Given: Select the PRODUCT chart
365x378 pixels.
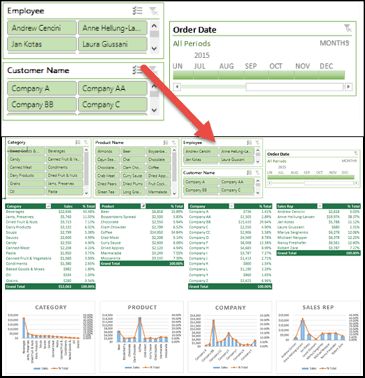Looking at the screenshot, I should pos(142,337).
